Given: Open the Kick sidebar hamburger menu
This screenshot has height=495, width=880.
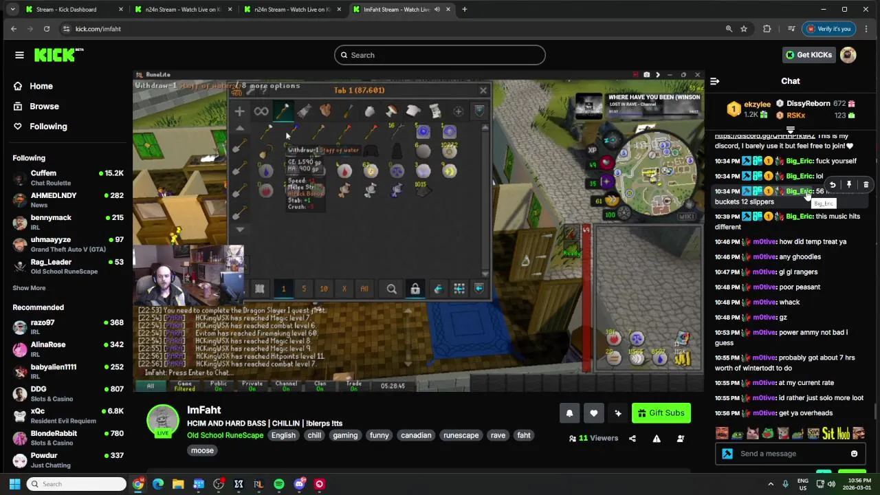Looking at the screenshot, I should click(x=19, y=55).
